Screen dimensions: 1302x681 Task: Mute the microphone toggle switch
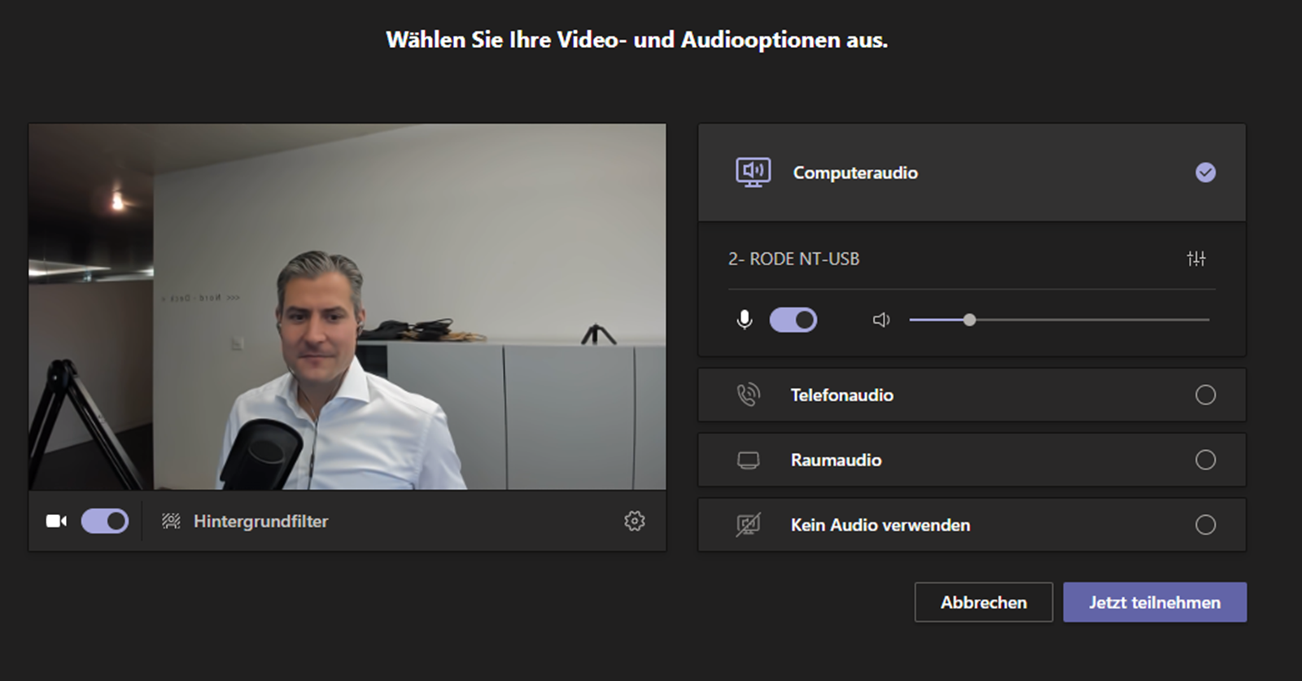[793, 320]
